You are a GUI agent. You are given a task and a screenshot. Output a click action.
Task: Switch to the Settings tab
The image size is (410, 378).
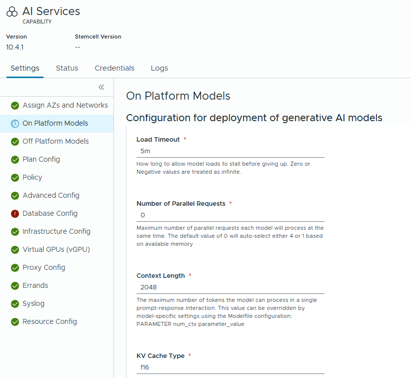click(x=25, y=68)
